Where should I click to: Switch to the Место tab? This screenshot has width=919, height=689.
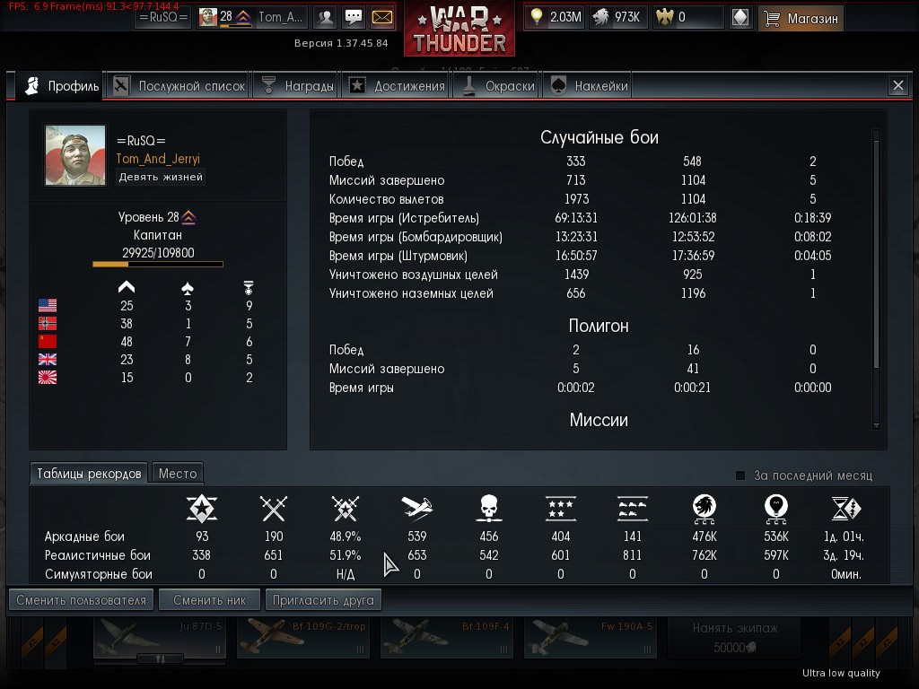(178, 474)
